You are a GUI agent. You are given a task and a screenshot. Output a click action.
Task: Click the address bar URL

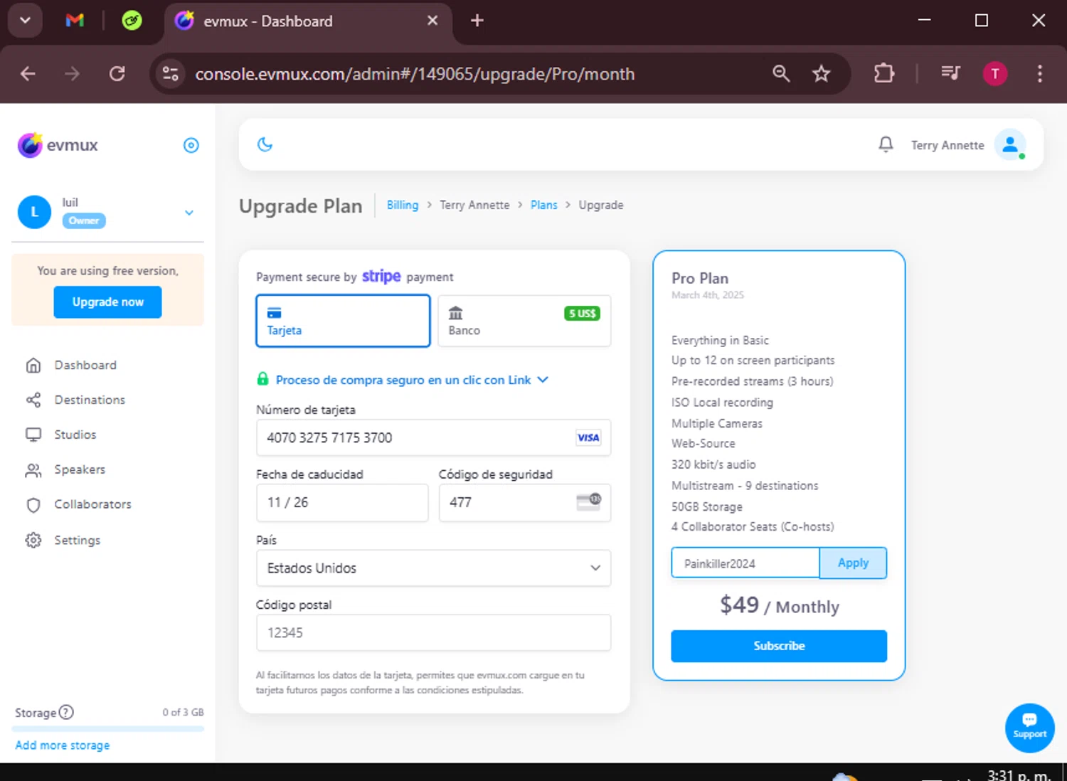(x=415, y=74)
